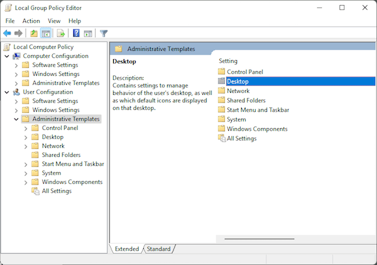377x265 pixels.
Task: Click folder icon beside Control Panel in list
Action: (x=221, y=72)
